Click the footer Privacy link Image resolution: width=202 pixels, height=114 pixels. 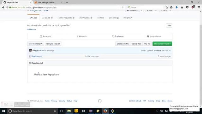[x=54, y=101]
